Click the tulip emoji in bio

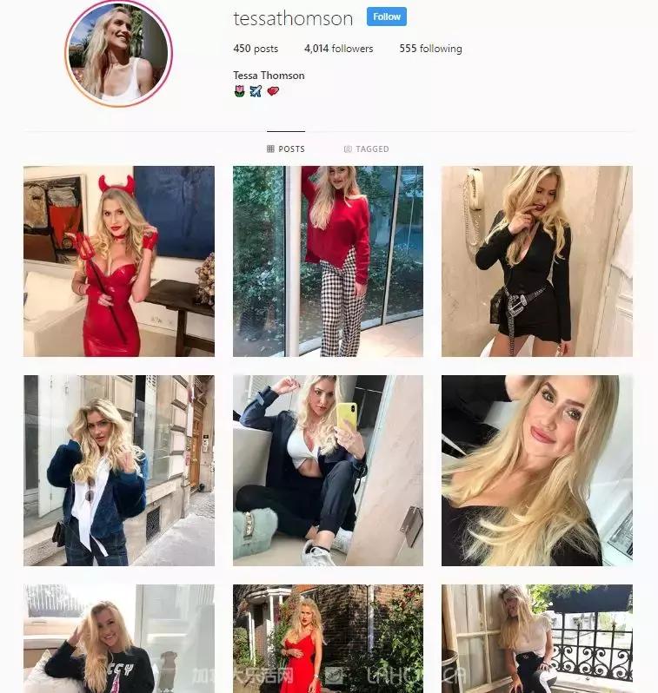239,91
